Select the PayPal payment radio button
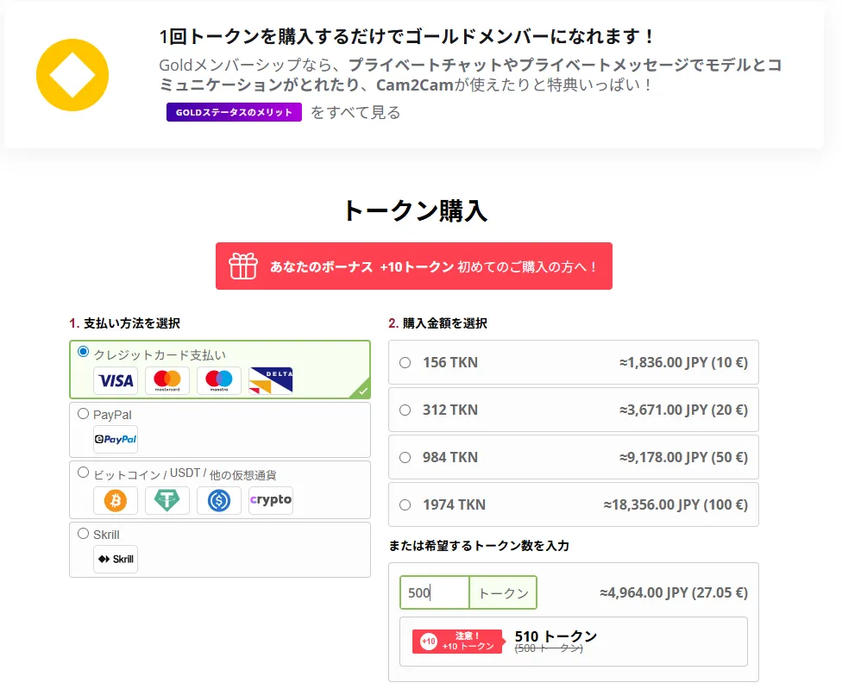 click(x=84, y=414)
